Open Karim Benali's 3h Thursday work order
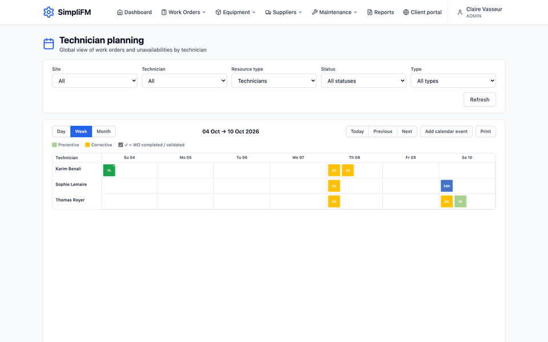The width and height of the screenshot is (548, 342). (x=334, y=170)
